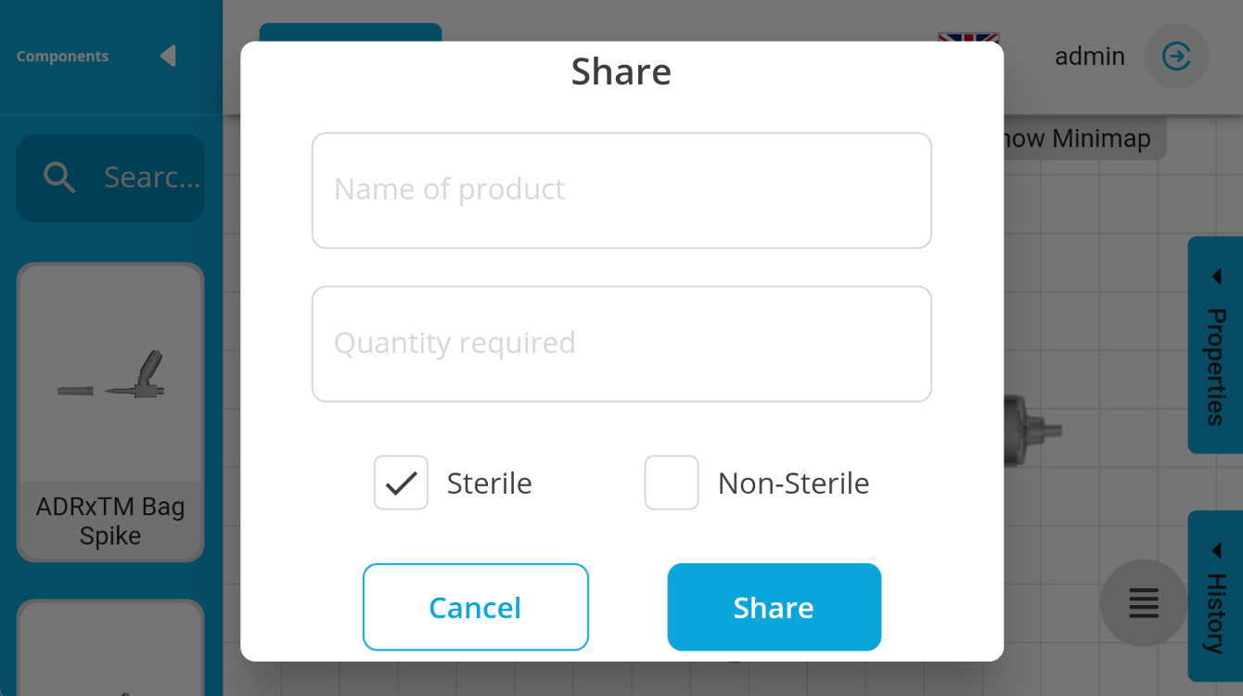
Task: Expand History panel using its arrow
Action: (x=1216, y=551)
